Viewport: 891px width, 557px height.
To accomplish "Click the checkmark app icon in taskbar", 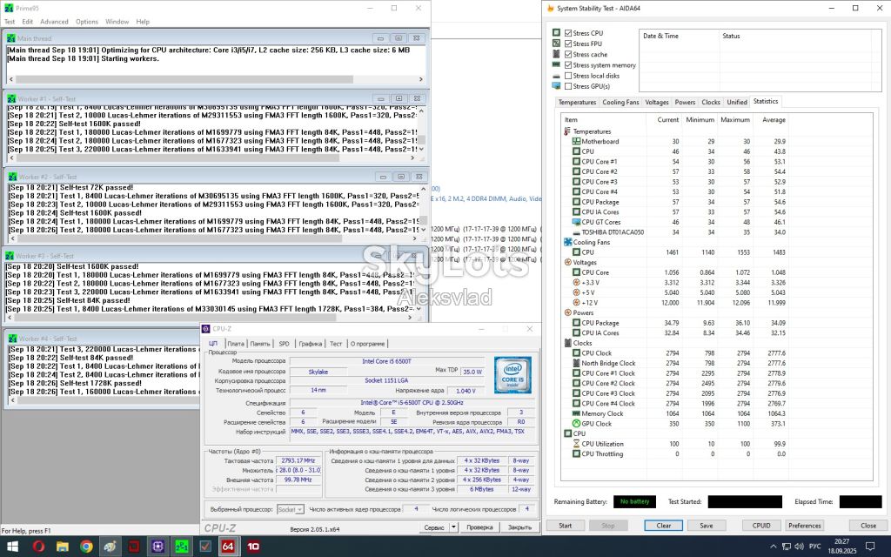I will (x=205, y=547).
